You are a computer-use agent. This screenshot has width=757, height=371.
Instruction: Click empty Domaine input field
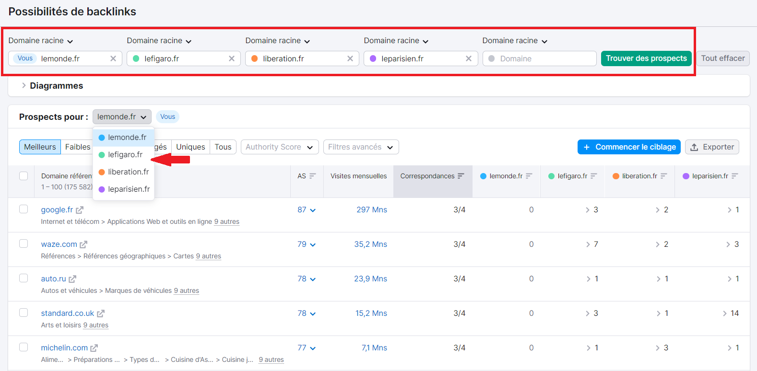(x=539, y=58)
